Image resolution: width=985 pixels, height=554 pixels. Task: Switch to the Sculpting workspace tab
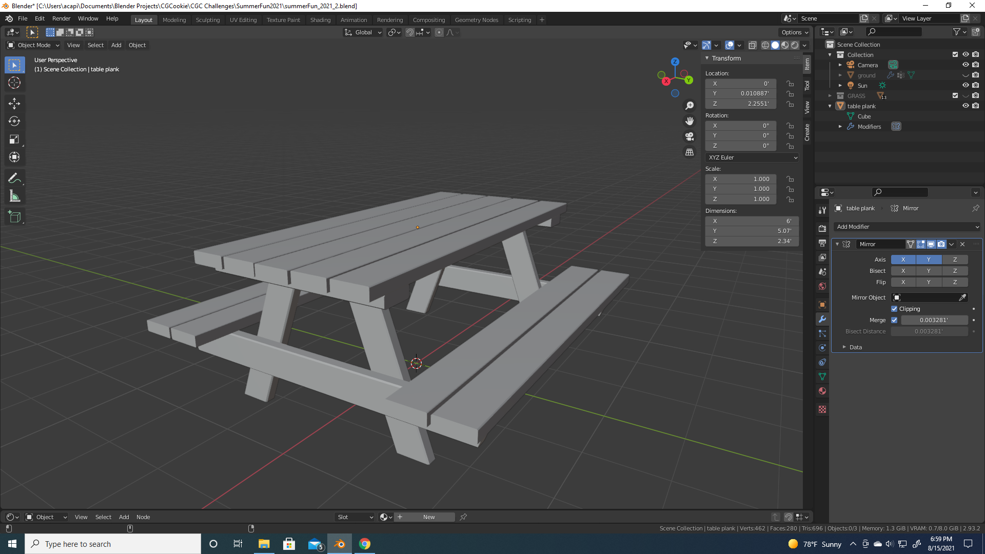pos(207,20)
